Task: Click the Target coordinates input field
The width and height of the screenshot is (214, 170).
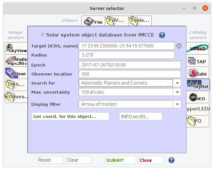Action: [127, 46]
